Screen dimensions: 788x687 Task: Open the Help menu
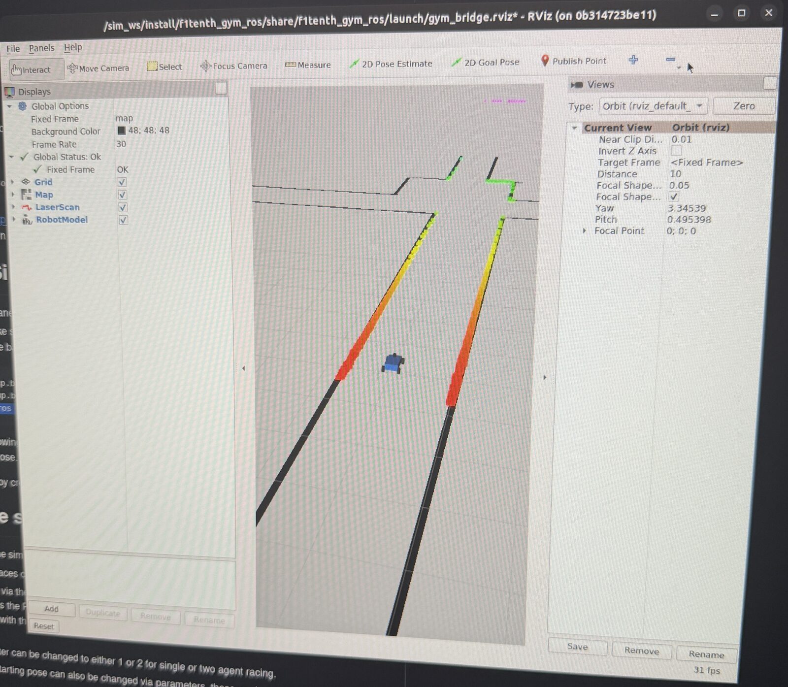click(x=73, y=47)
